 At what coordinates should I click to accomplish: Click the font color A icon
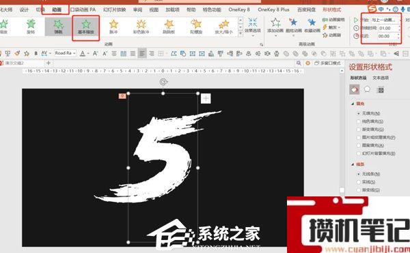(x=83, y=53)
